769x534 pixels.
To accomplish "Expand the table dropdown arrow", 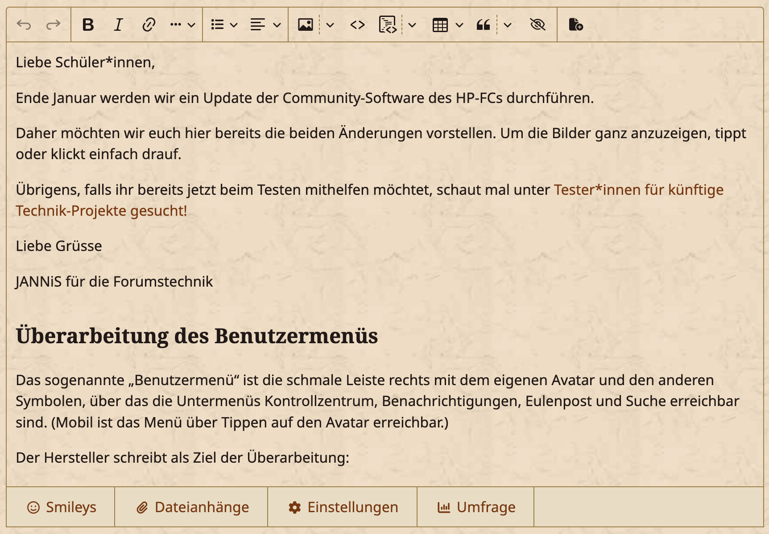I will coord(459,25).
